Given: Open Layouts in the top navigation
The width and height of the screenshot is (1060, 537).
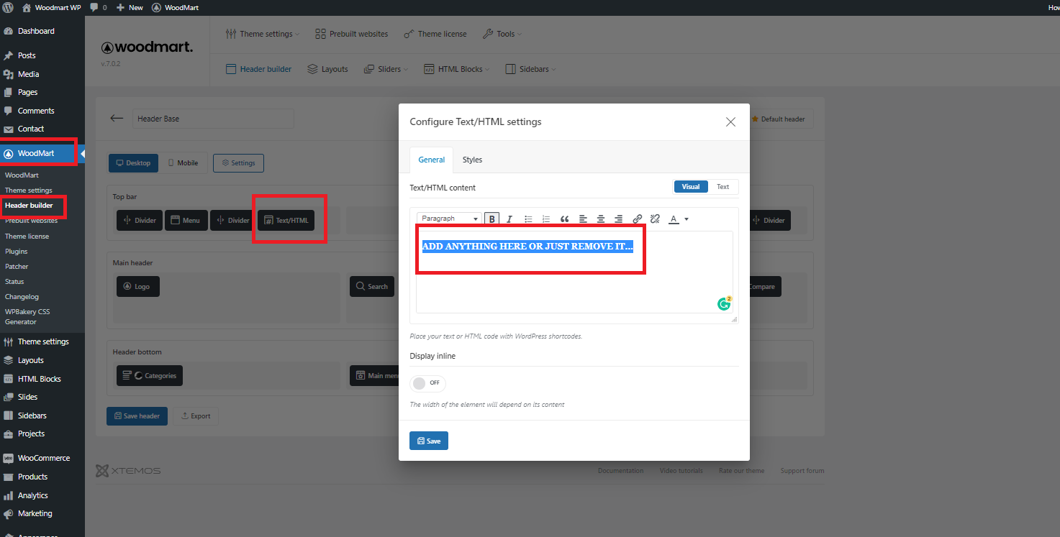Looking at the screenshot, I should coord(327,69).
